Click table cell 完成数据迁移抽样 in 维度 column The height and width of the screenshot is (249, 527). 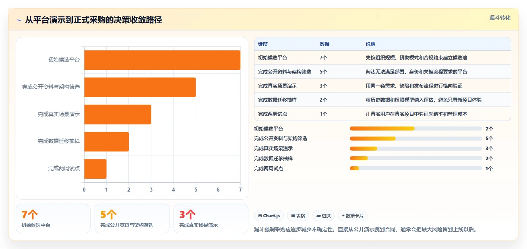point(277,100)
